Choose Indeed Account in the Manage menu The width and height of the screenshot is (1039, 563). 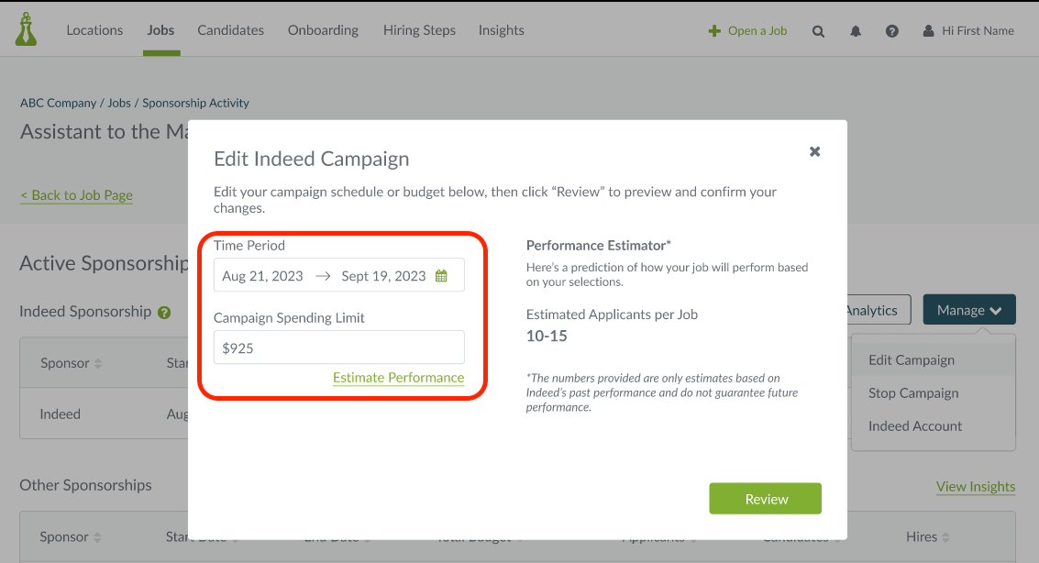[x=915, y=425]
